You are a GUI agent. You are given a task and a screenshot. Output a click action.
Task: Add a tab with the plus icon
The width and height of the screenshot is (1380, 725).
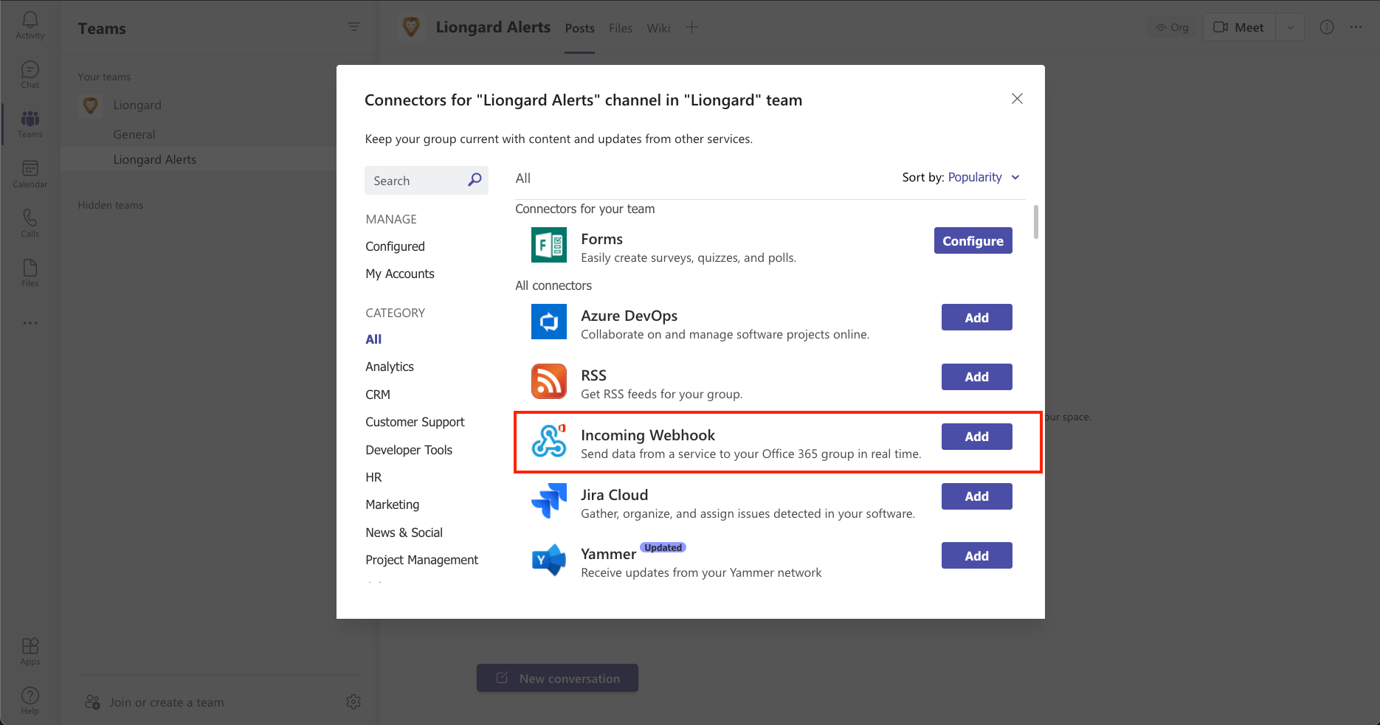(691, 27)
